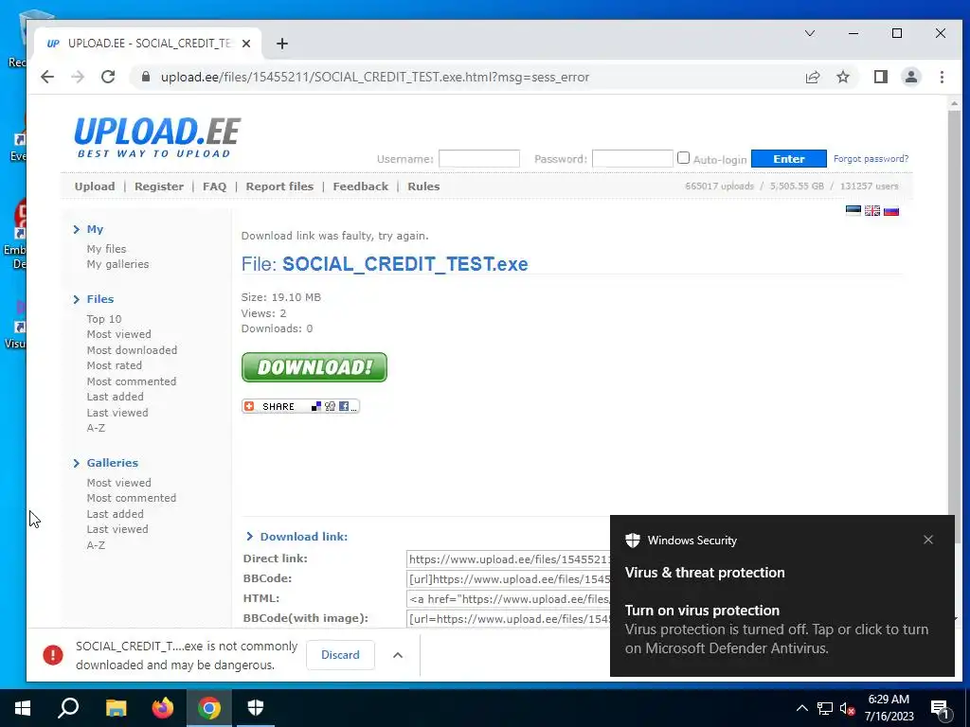Switch language to Estonian flag

tap(853, 211)
